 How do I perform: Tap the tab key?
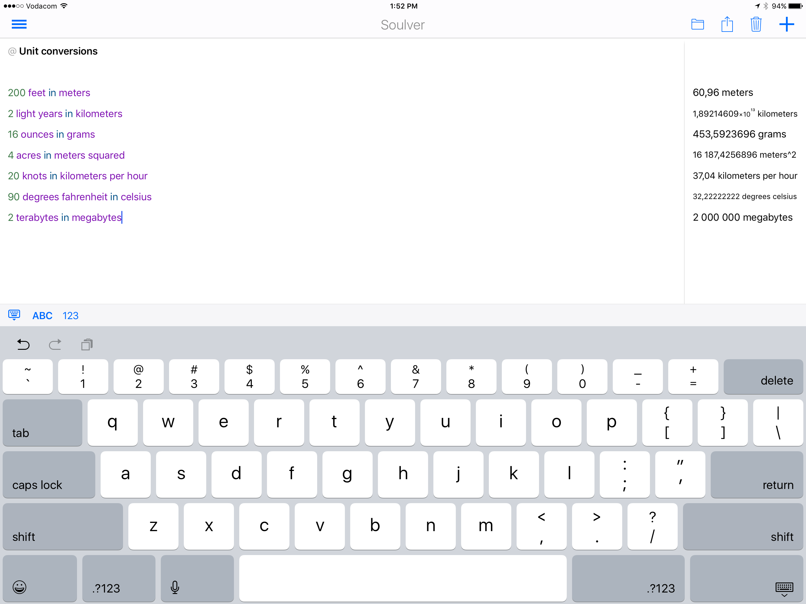pyautogui.click(x=42, y=423)
